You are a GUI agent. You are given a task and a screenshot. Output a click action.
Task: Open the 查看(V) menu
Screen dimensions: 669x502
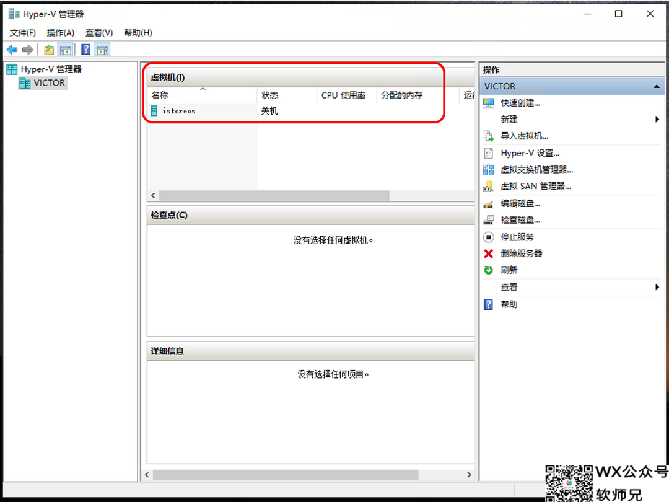coord(98,33)
